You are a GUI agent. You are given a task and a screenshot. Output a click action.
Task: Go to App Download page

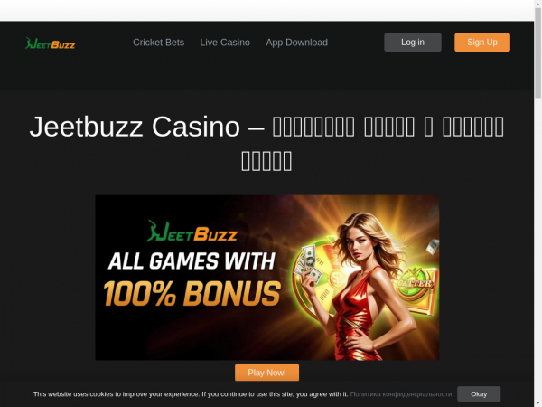[x=296, y=43]
